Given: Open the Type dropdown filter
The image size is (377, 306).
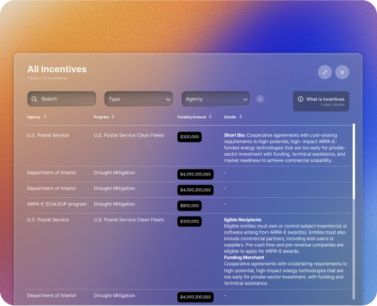Looking at the screenshot, I should coord(138,99).
